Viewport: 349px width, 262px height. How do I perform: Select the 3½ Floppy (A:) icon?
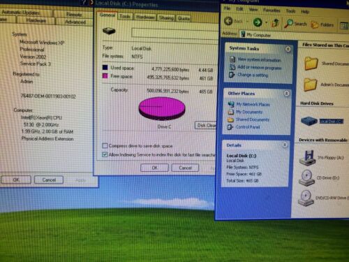[307, 158]
